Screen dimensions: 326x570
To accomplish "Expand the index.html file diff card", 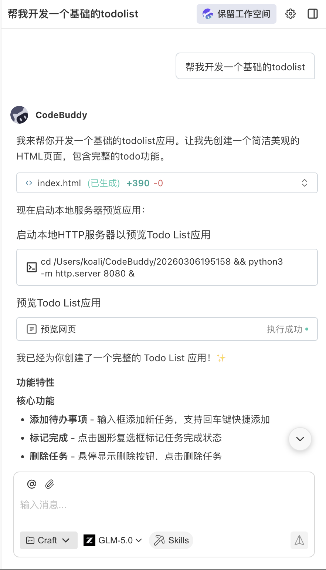I will point(304,183).
